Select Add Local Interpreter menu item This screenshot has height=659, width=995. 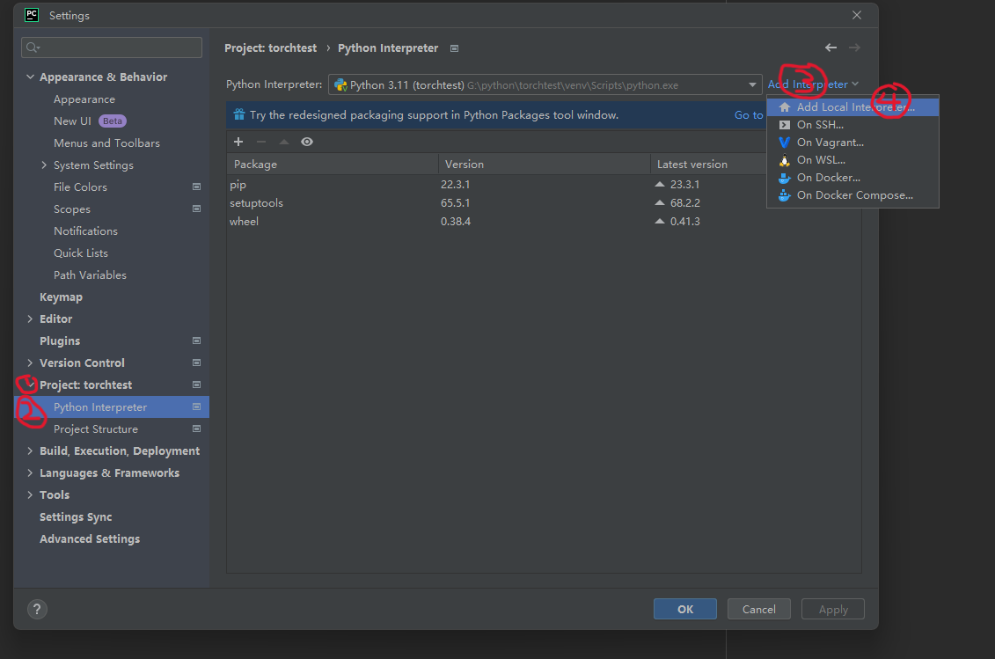point(852,107)
